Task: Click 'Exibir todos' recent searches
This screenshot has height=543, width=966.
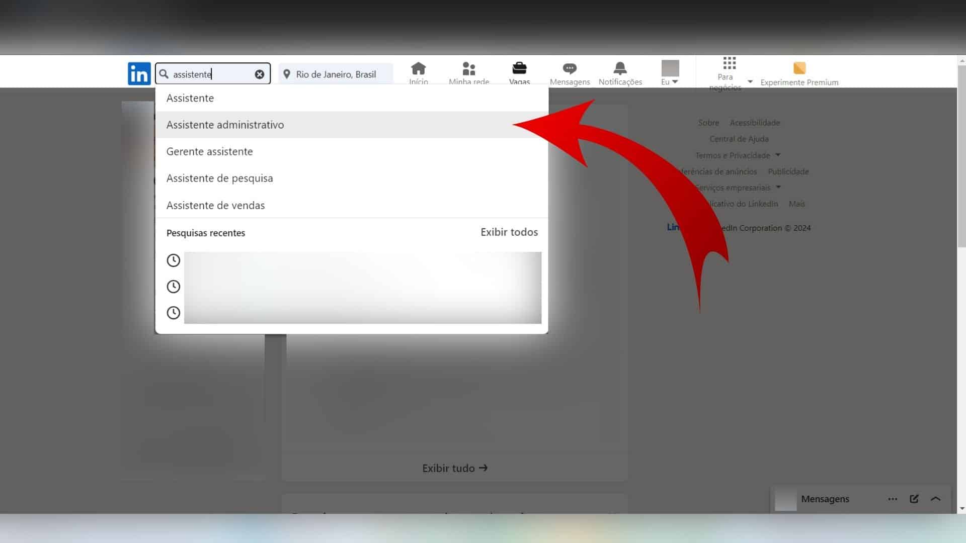Action: pos(509,232)
